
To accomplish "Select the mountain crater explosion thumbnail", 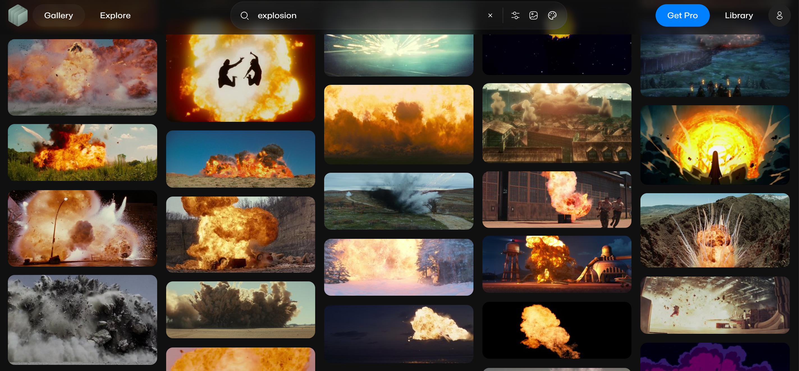I will click(x=715, y=230).
